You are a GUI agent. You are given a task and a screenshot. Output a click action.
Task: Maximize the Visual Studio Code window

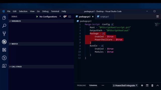tap(154, 11)
